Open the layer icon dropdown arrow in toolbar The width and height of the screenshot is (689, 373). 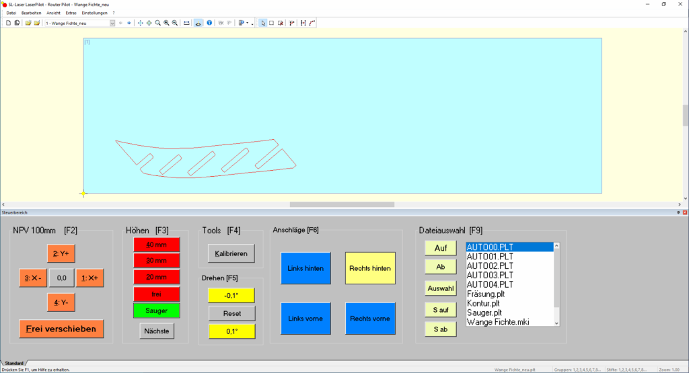[x=248, y=23]
